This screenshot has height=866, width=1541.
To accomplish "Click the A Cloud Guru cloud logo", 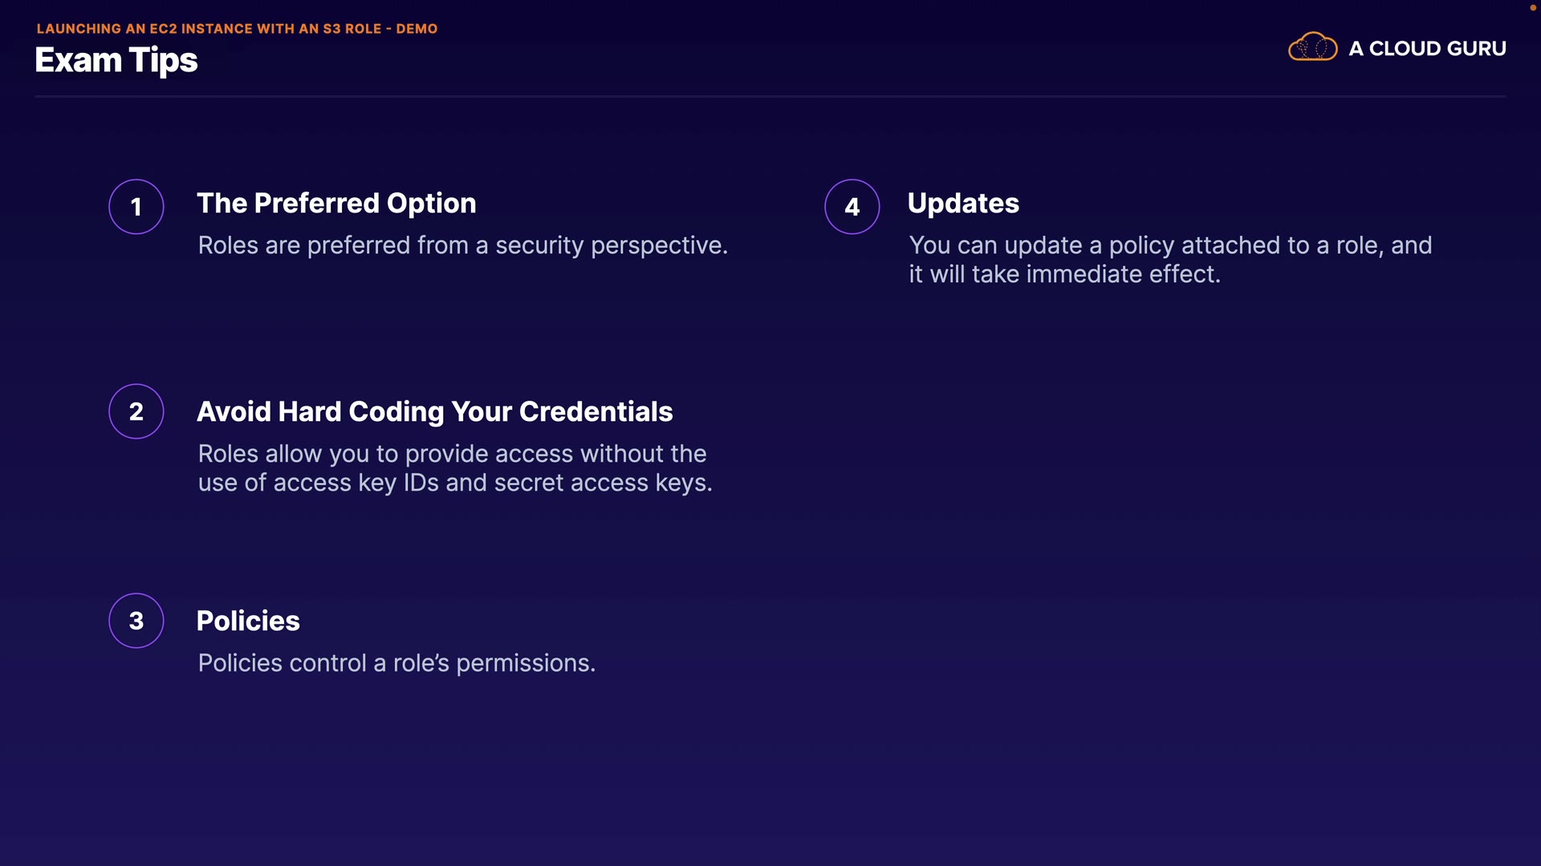I will (x=1312, y=47).
